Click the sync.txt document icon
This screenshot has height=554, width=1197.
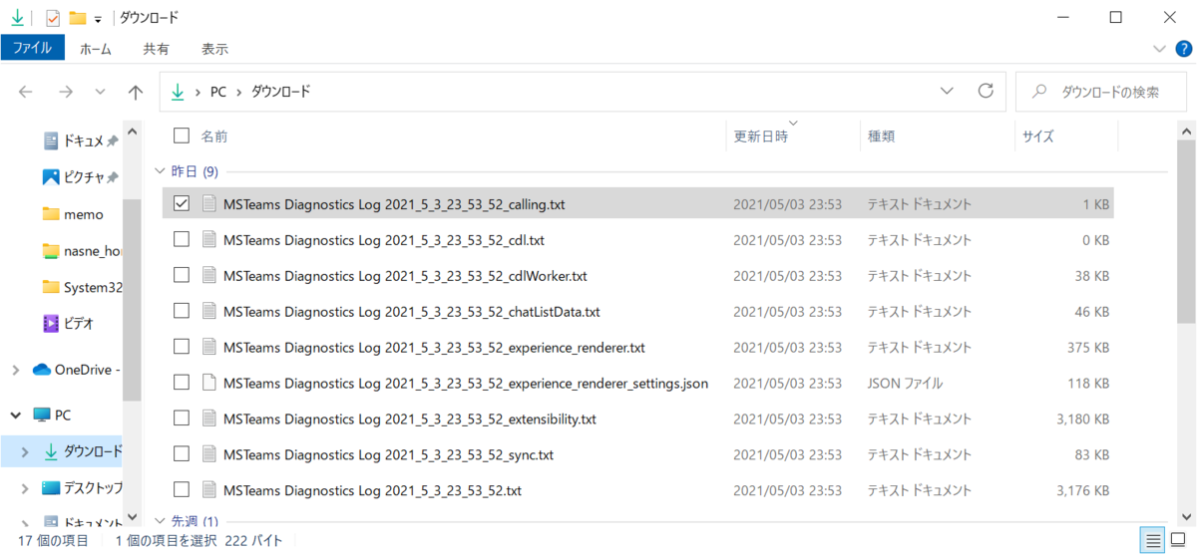(x=208, y=454)
